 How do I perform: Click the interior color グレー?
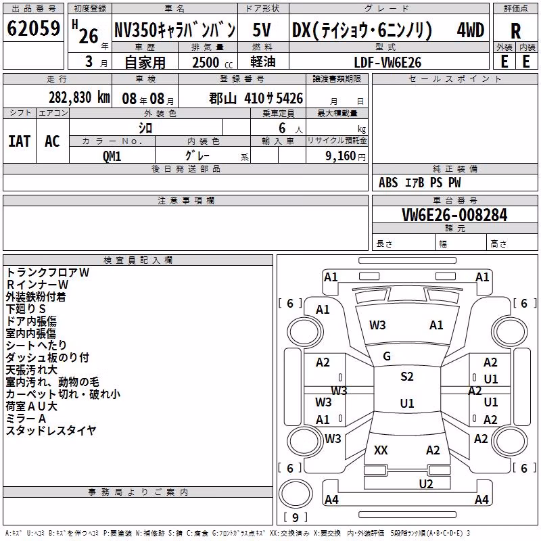pyautogui.click(x=197, y=156)
